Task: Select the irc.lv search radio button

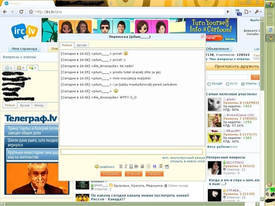Action: [x=227, y=84]
